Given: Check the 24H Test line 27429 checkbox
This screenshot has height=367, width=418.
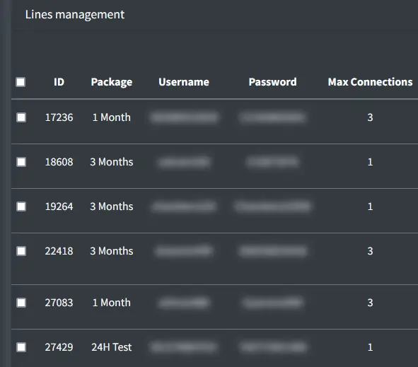Looking at the screenshot, I should [x=21, y=347].
